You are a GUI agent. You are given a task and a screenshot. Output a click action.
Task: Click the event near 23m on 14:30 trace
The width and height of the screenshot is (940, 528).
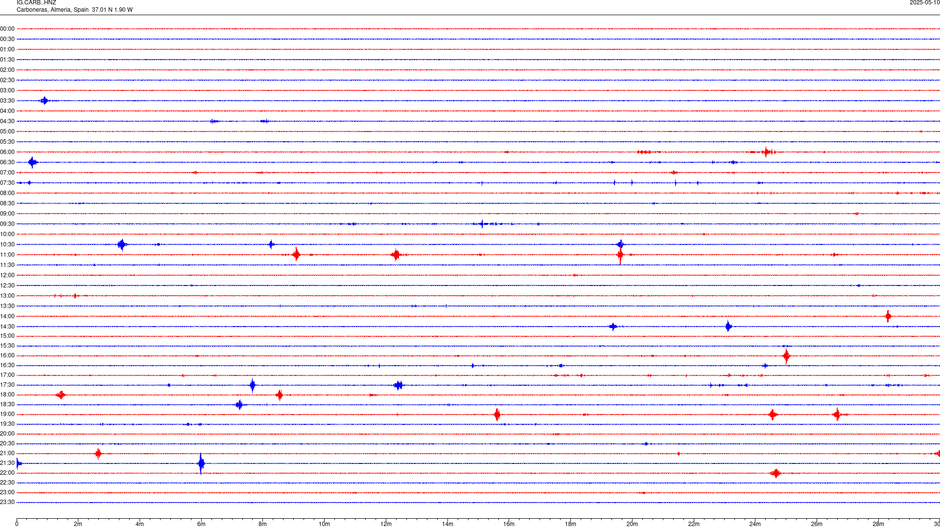pos(728,327)
